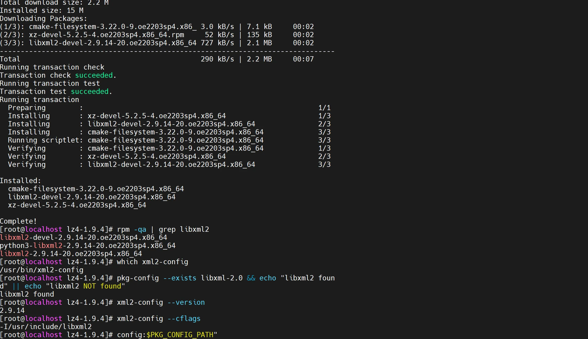Click yellow 'NOT found' text

102,286
